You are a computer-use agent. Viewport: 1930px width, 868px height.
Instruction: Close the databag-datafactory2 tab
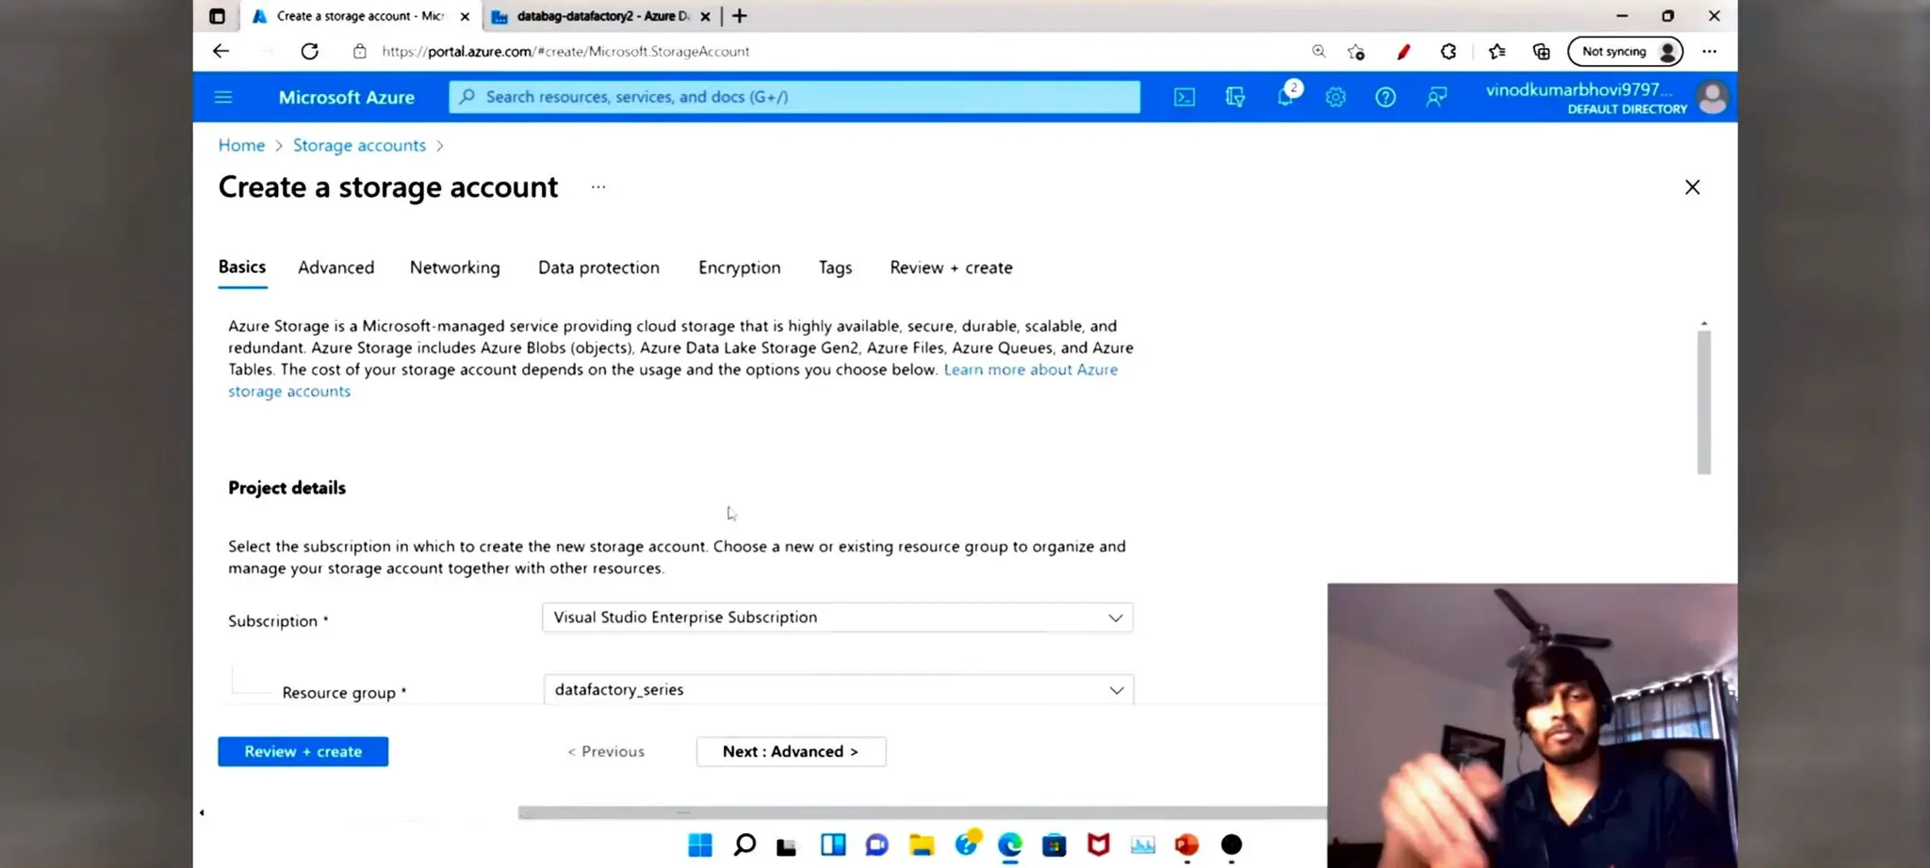pos(705,16)
